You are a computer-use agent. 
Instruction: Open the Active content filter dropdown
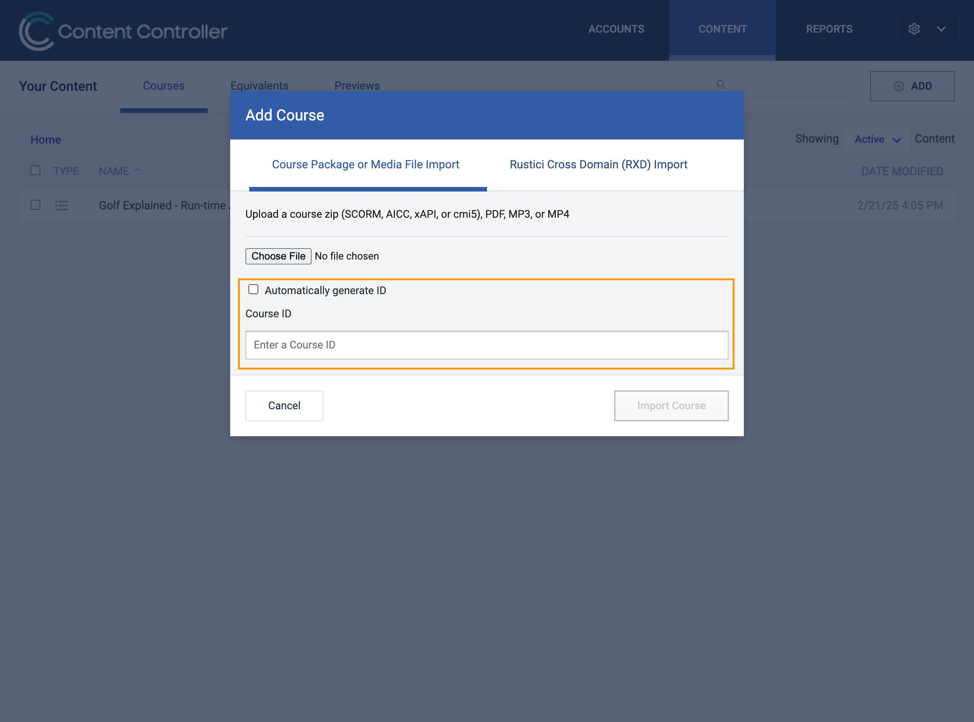877,139
